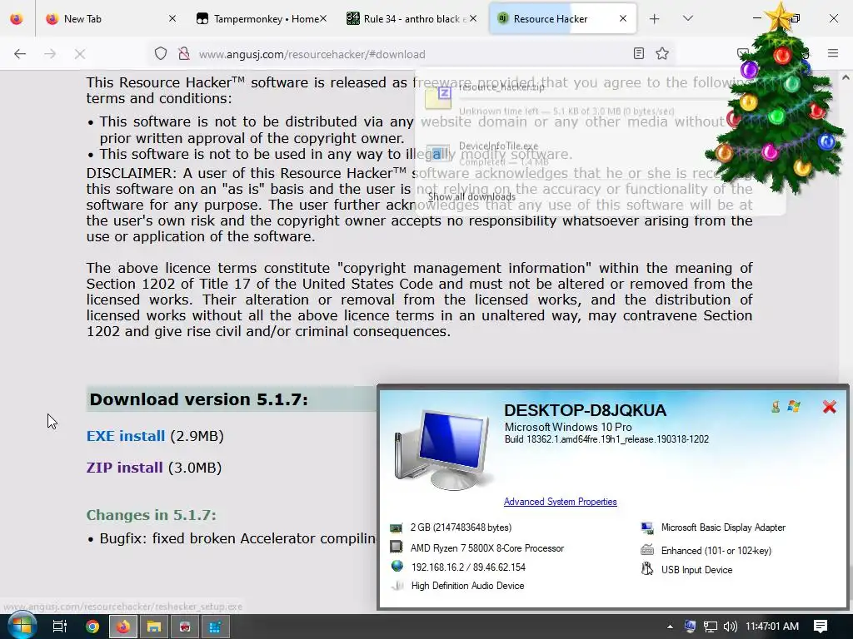Screen dimensions: 853x639
Task: Click the processor icon beside AMD Ryzen
Action: click(396, 547)
